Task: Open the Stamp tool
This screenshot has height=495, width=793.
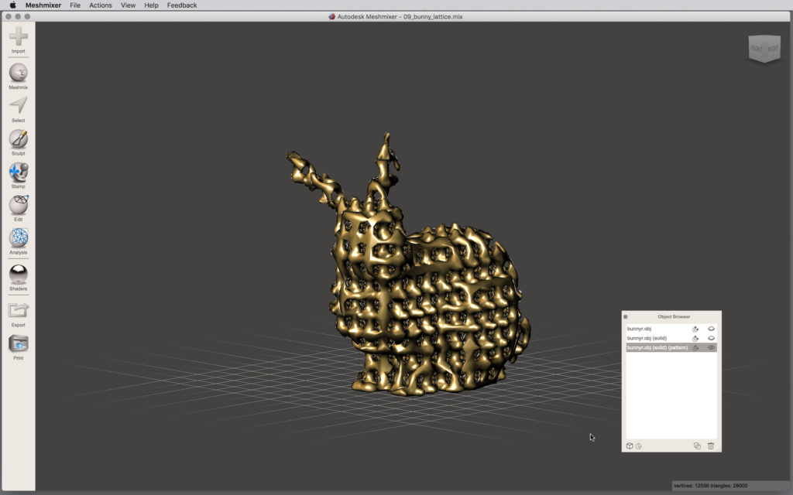Action: pyautogui.click(x=19, y=172)
